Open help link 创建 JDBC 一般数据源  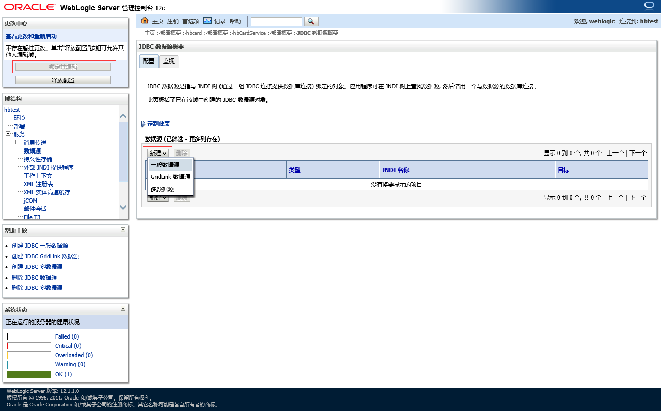[40, 246]
